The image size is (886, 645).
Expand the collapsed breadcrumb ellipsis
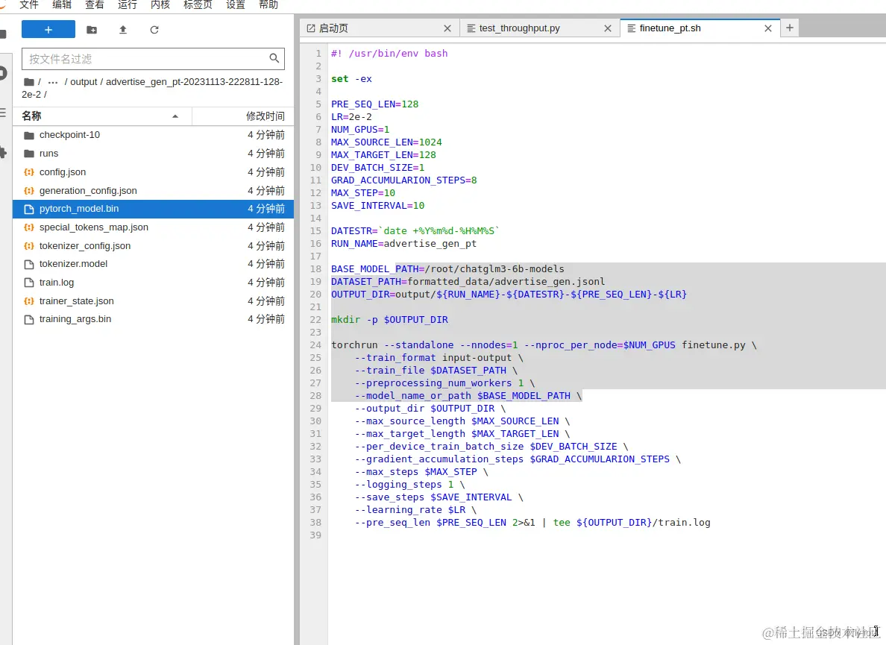click(53, 82)
